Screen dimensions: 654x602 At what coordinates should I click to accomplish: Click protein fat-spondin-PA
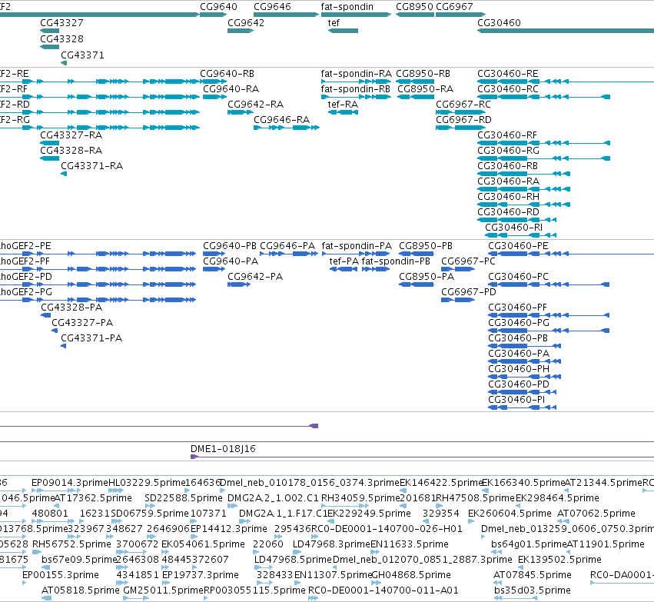click(357, 246)
